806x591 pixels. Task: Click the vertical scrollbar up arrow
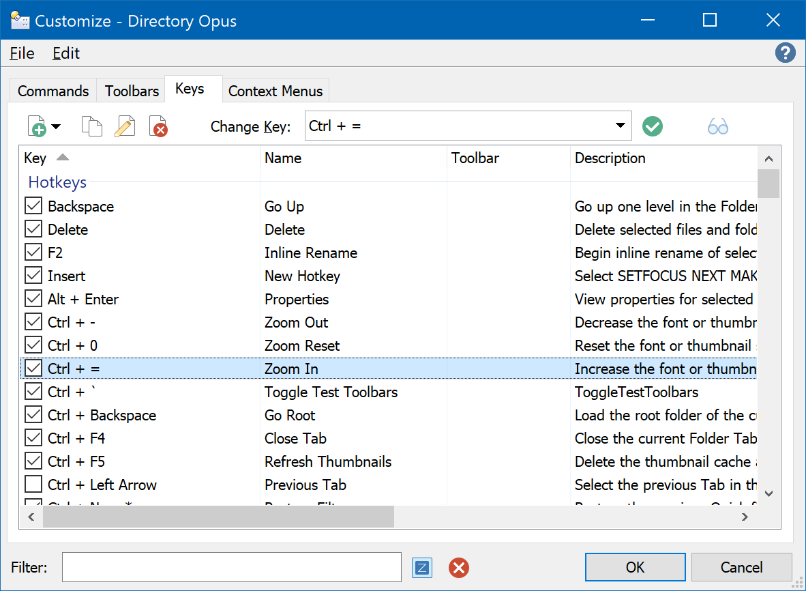768,158
